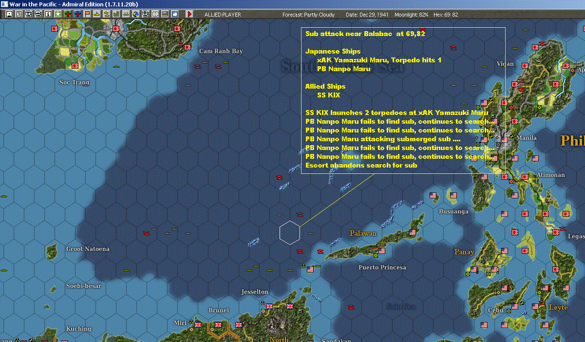
Task: Click the 'SS KIX' ship entry
Action: coord(329,95)
